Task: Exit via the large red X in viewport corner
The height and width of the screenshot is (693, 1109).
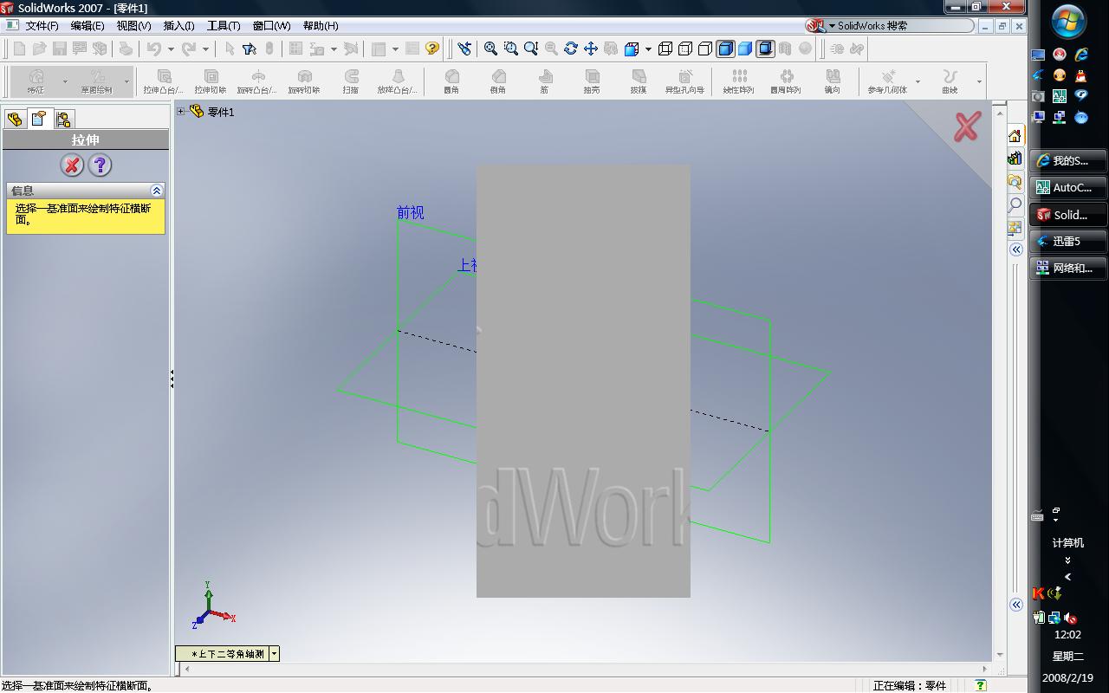Action: [967, 126]
